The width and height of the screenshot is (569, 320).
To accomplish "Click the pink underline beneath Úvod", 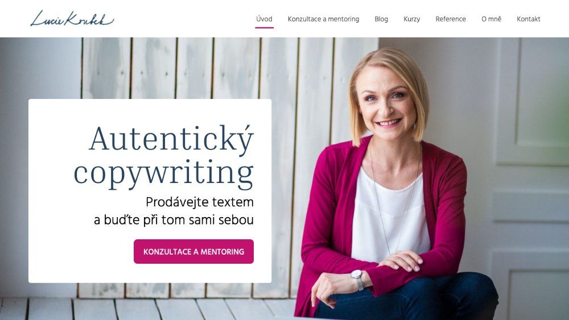I will click(x=264, y=27).
